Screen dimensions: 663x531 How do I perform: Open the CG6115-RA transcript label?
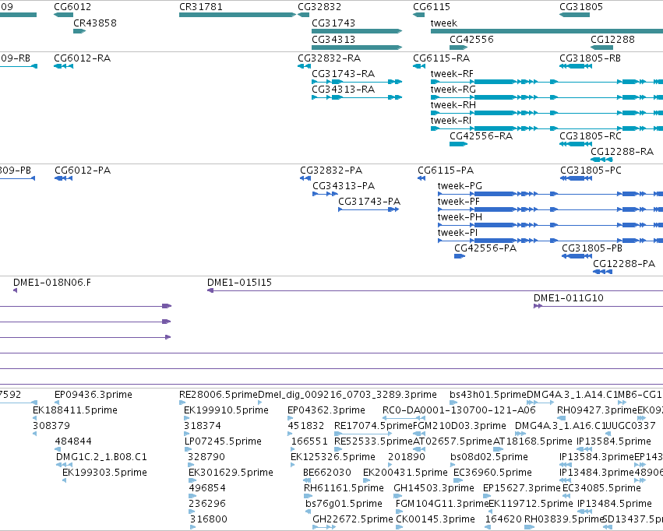(442, 58)
